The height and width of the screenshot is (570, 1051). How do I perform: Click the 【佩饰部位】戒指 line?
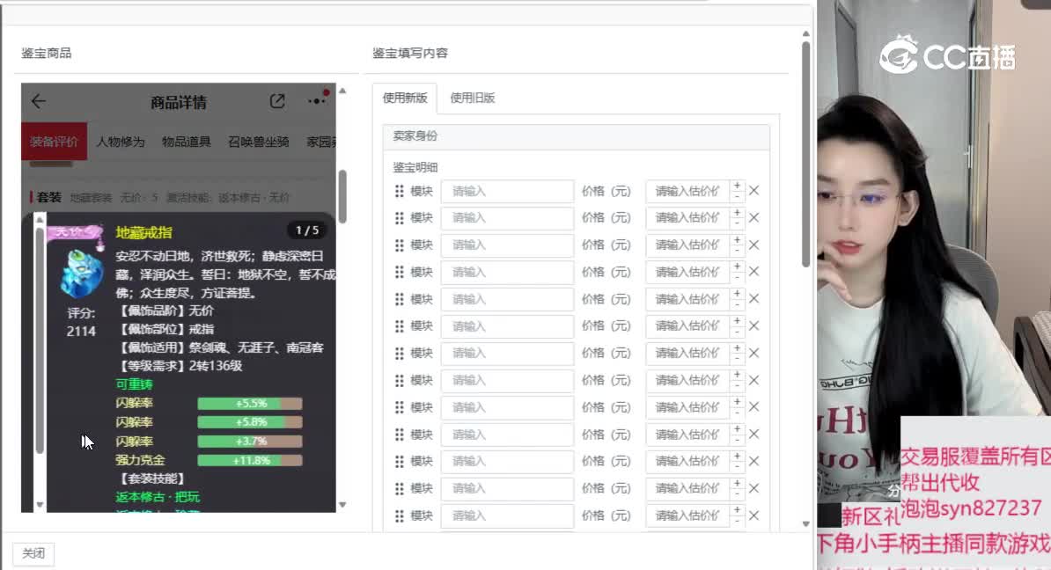(x=165, y=329)
